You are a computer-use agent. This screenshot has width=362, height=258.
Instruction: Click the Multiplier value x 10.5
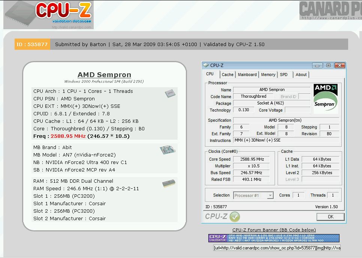pos(252,166)
